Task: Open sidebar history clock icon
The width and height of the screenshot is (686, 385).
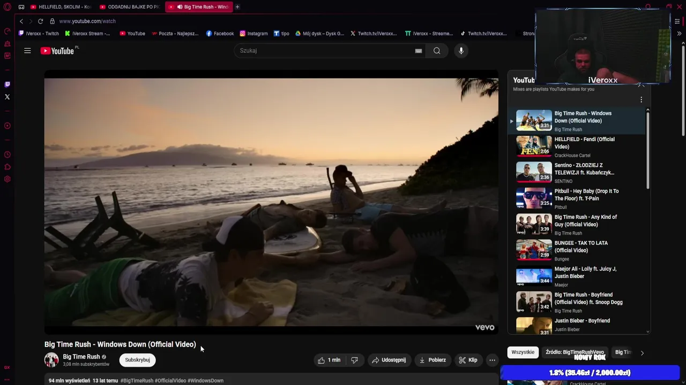Action: (7, 155)
